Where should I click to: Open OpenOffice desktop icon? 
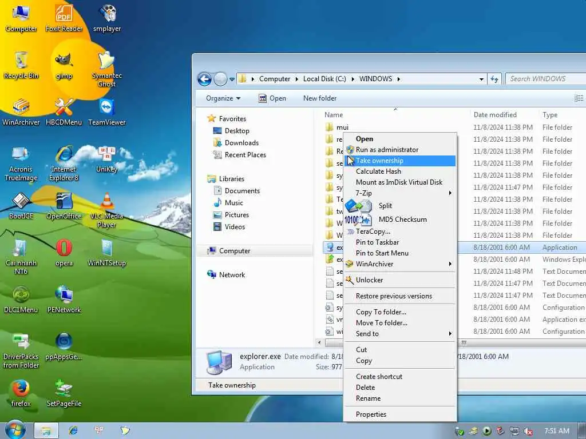(x=64, y=206)
